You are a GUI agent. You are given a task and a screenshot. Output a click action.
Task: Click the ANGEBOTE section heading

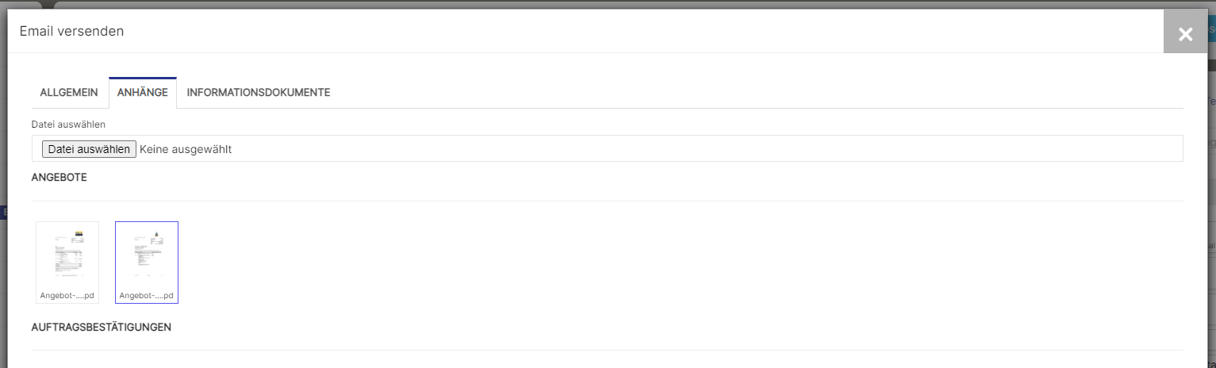59,178
